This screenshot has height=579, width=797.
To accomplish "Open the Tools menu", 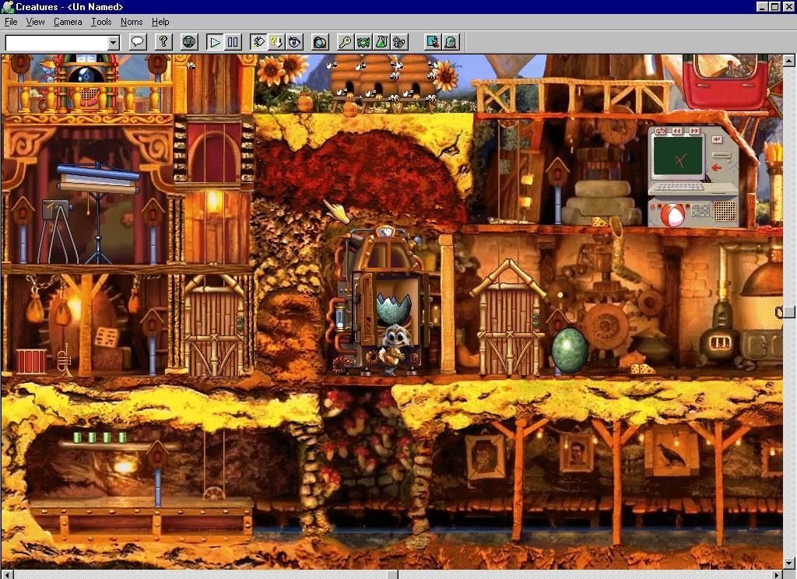I will pyautogui.click(x=101, y=22).
